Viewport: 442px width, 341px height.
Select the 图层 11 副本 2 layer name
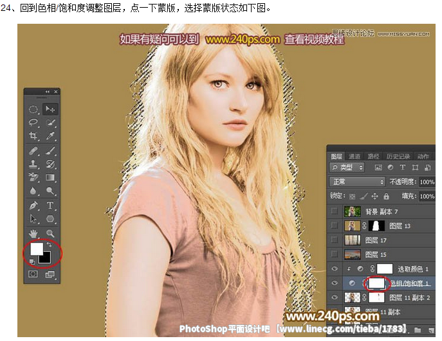tap(410, 297)
